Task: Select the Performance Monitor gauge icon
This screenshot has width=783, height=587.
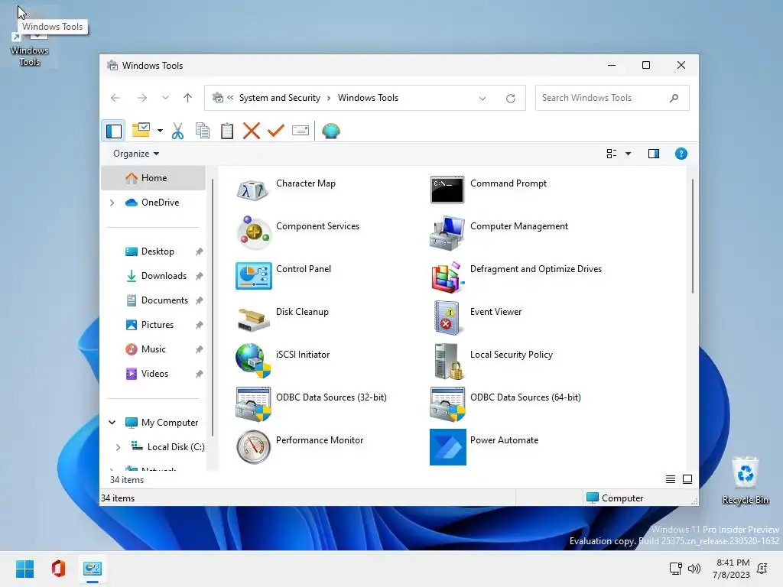Action: coord(253,446)
